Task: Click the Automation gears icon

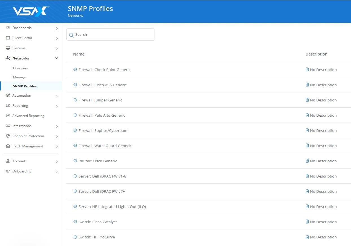Action: [8, 96]
